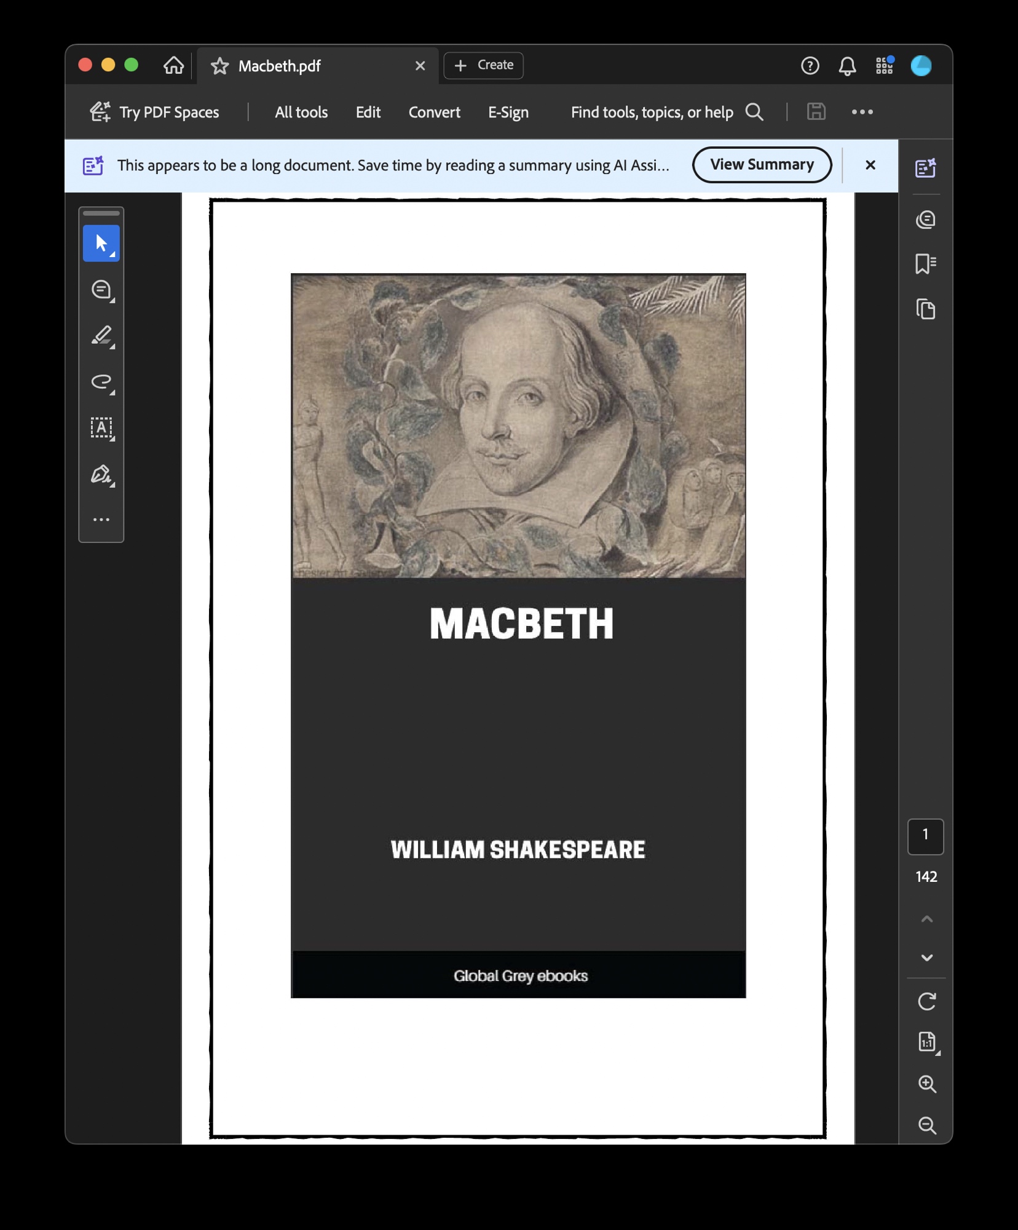Click the Create new tab button

point(483,65)
